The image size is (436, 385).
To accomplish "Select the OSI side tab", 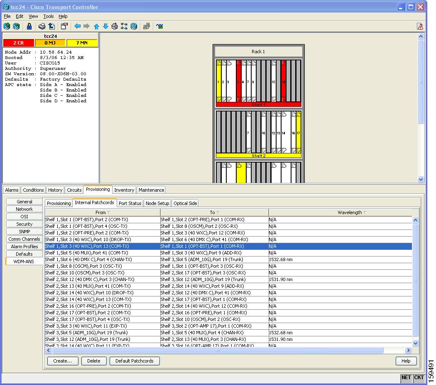I will click(24, 217).
